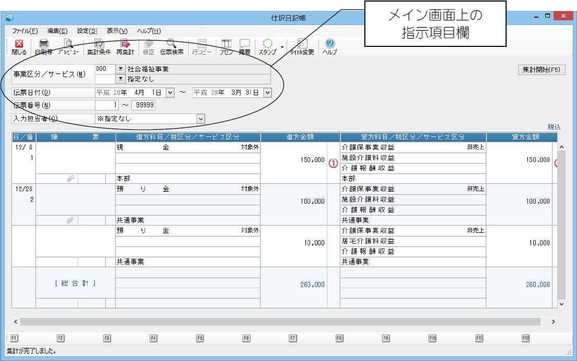577x361 pixels.
Task: Open the 設定(S) menu
Action: (87, 31)
